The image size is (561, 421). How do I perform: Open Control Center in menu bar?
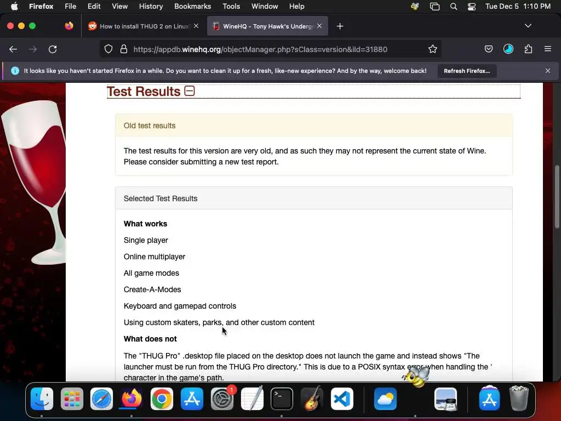472,7
